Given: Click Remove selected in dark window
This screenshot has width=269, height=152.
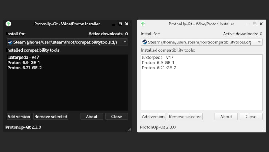Looking at the screenshot, I should tap(51, 117).
